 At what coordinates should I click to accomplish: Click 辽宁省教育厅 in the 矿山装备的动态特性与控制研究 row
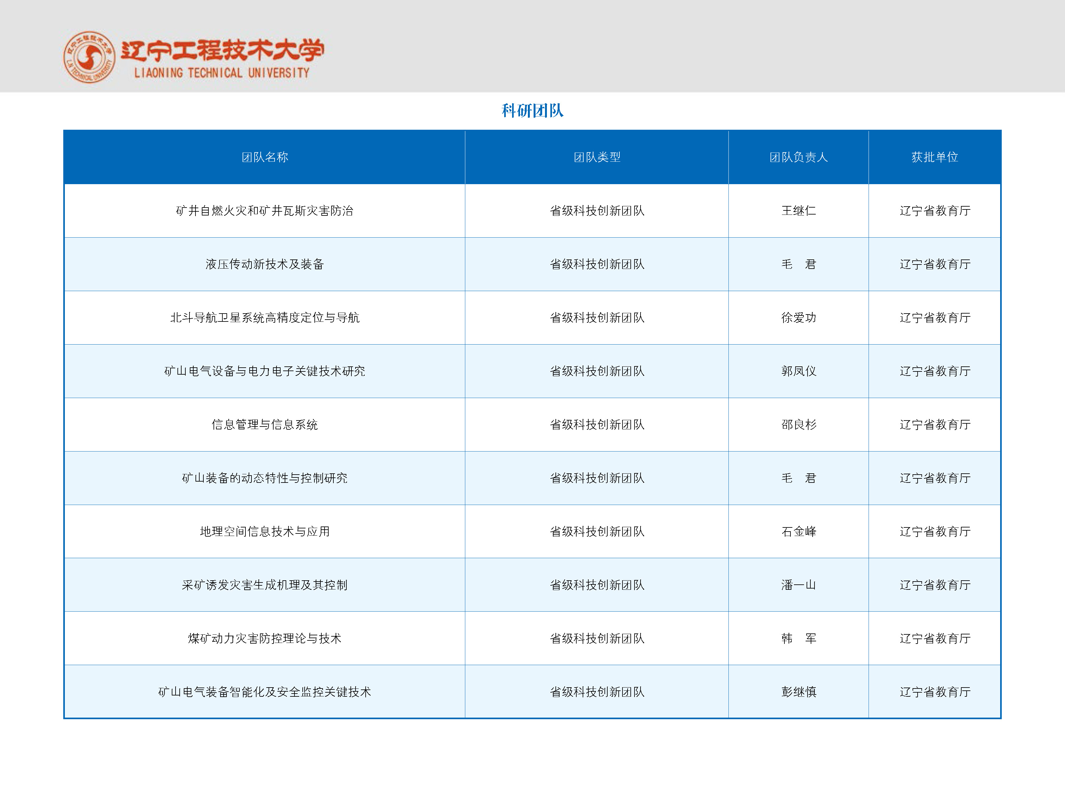point(935,478)
